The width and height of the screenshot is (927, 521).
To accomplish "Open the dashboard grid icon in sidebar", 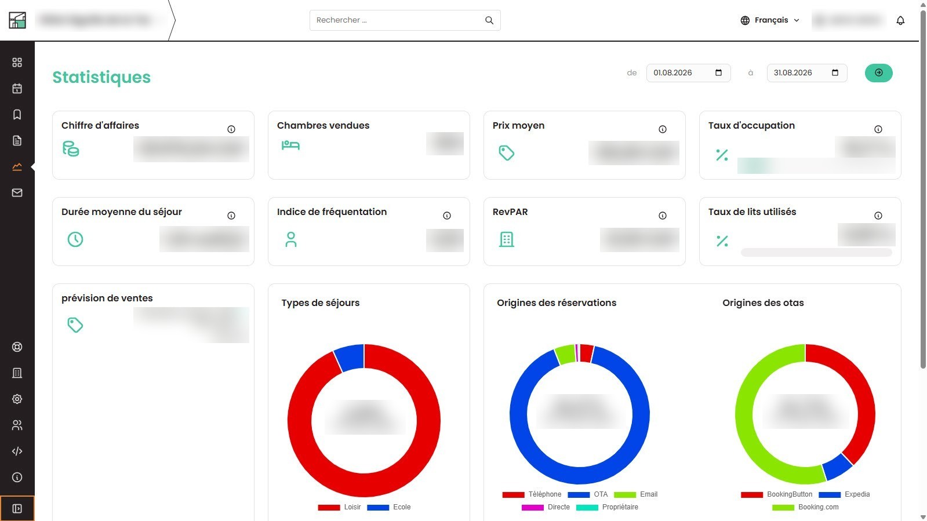I will tap(17, 63).
